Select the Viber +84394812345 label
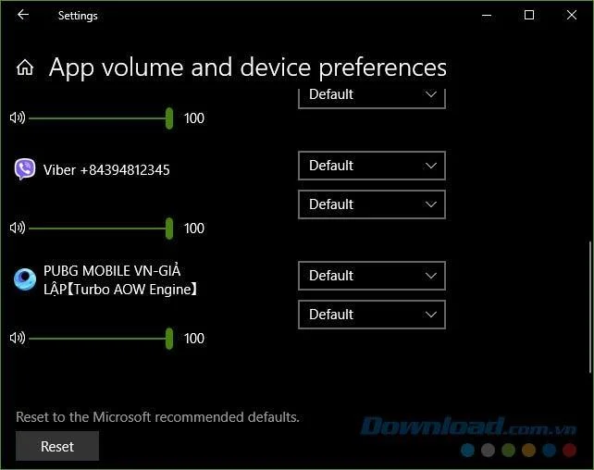The width and height of the screenshot is (594, 470). coord(106,170)
